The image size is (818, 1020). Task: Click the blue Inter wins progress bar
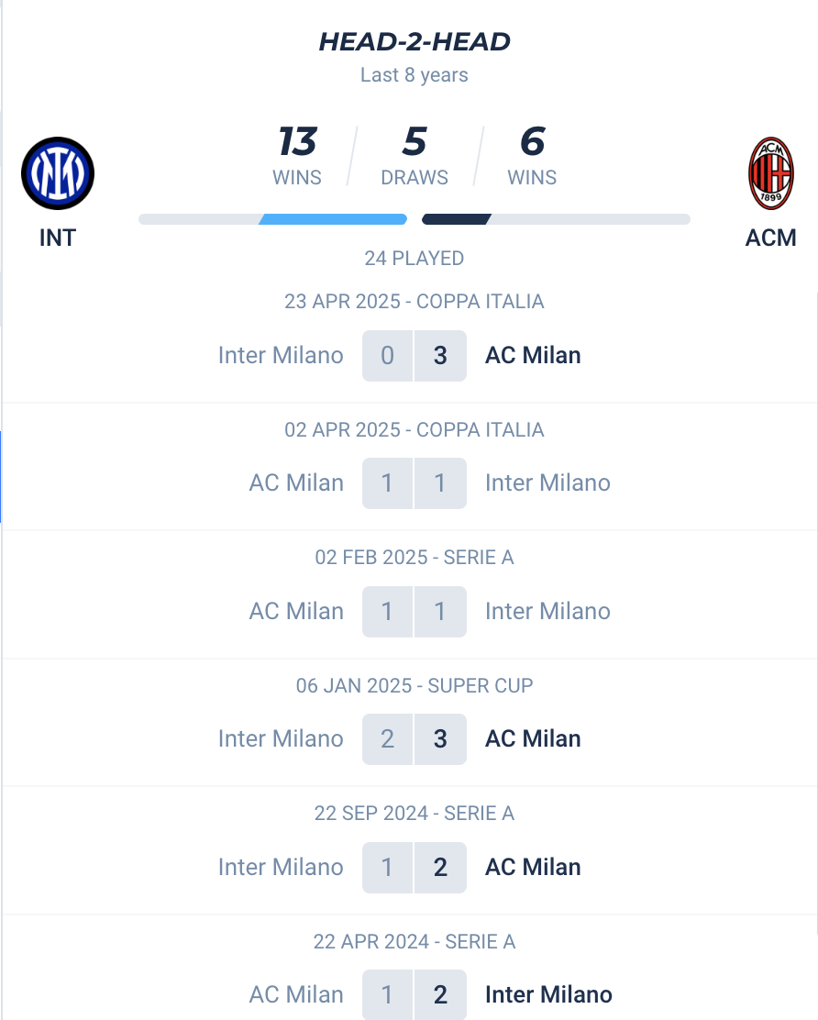[x=333, y=219]
